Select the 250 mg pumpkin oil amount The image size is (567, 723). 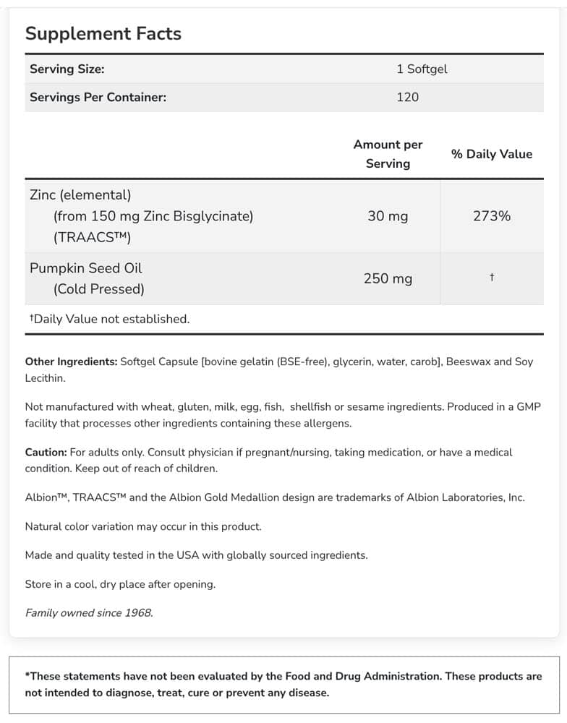(388, 278)
